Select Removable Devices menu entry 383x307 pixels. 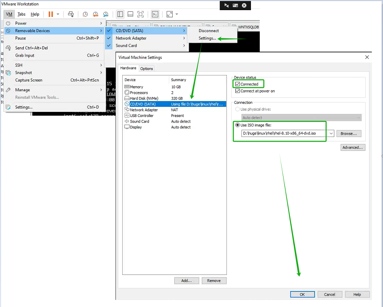pyautogui.click(x=54, y=31)
